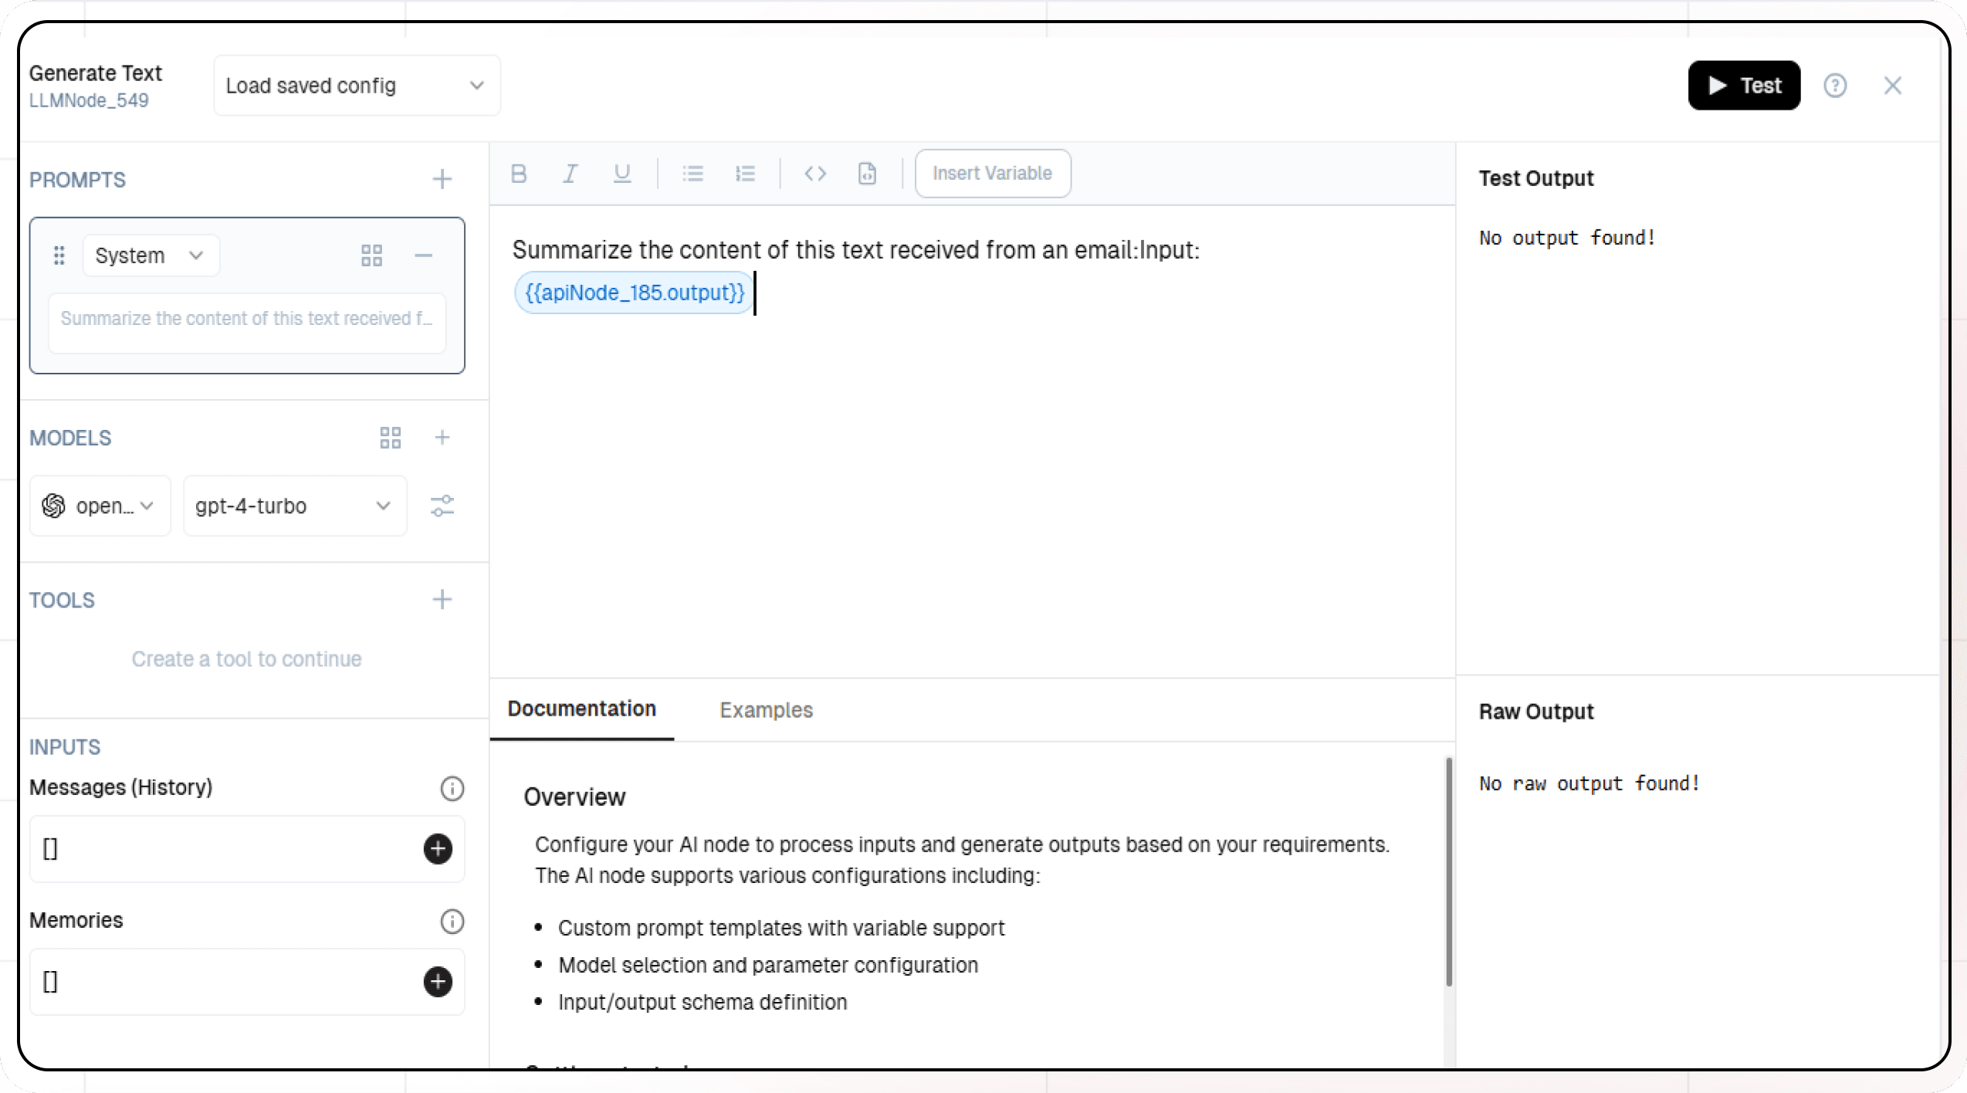
Task: Open the gpt-4-turbo model dropdown
Action: [x=294, y=506]
